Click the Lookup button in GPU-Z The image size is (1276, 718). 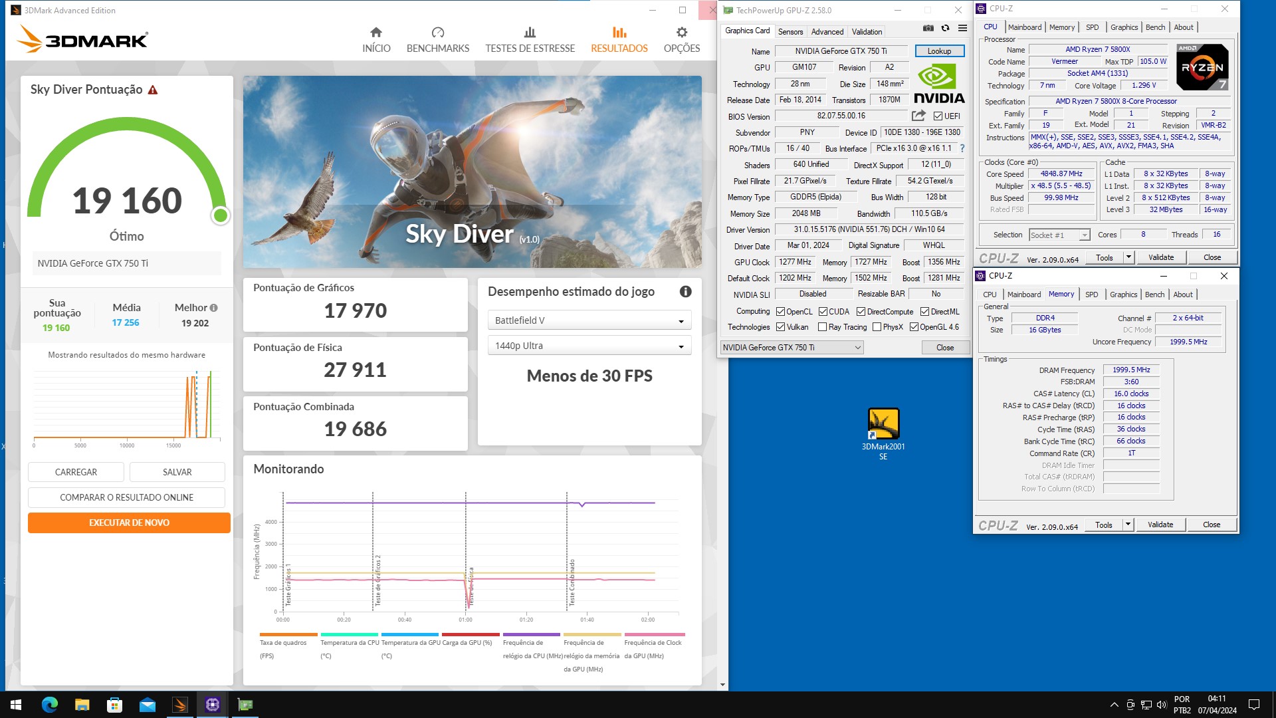939,51
